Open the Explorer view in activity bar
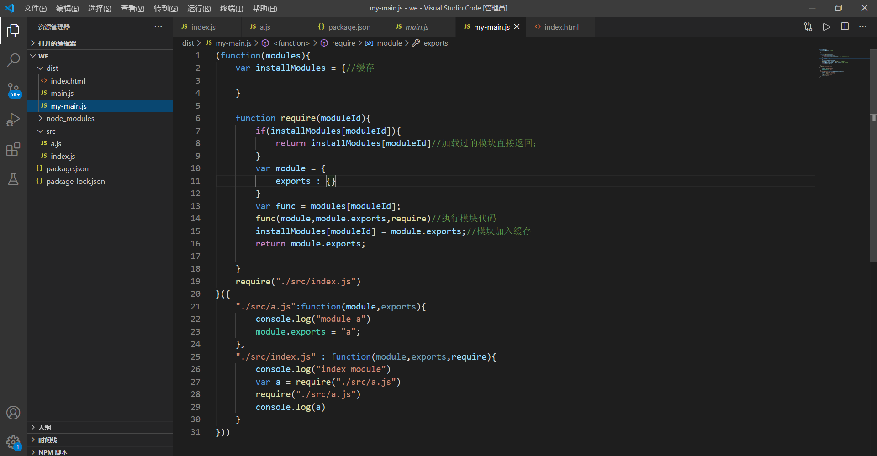The height and width of the screenshot is (456, 877). 13,31
